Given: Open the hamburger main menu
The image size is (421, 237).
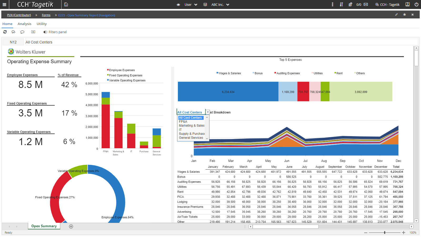Looking at the screenshot, I should (4, 4).
